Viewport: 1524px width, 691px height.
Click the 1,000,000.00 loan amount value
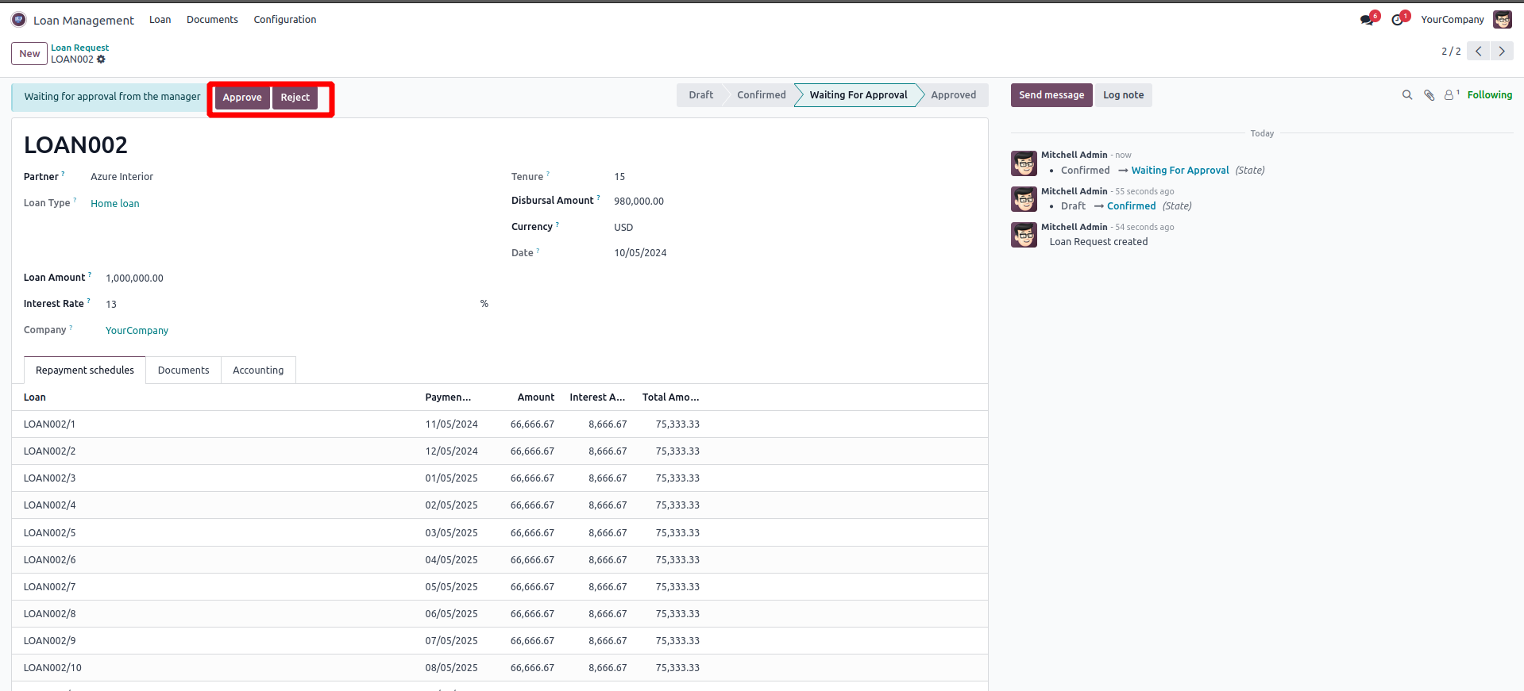(134, 278)
